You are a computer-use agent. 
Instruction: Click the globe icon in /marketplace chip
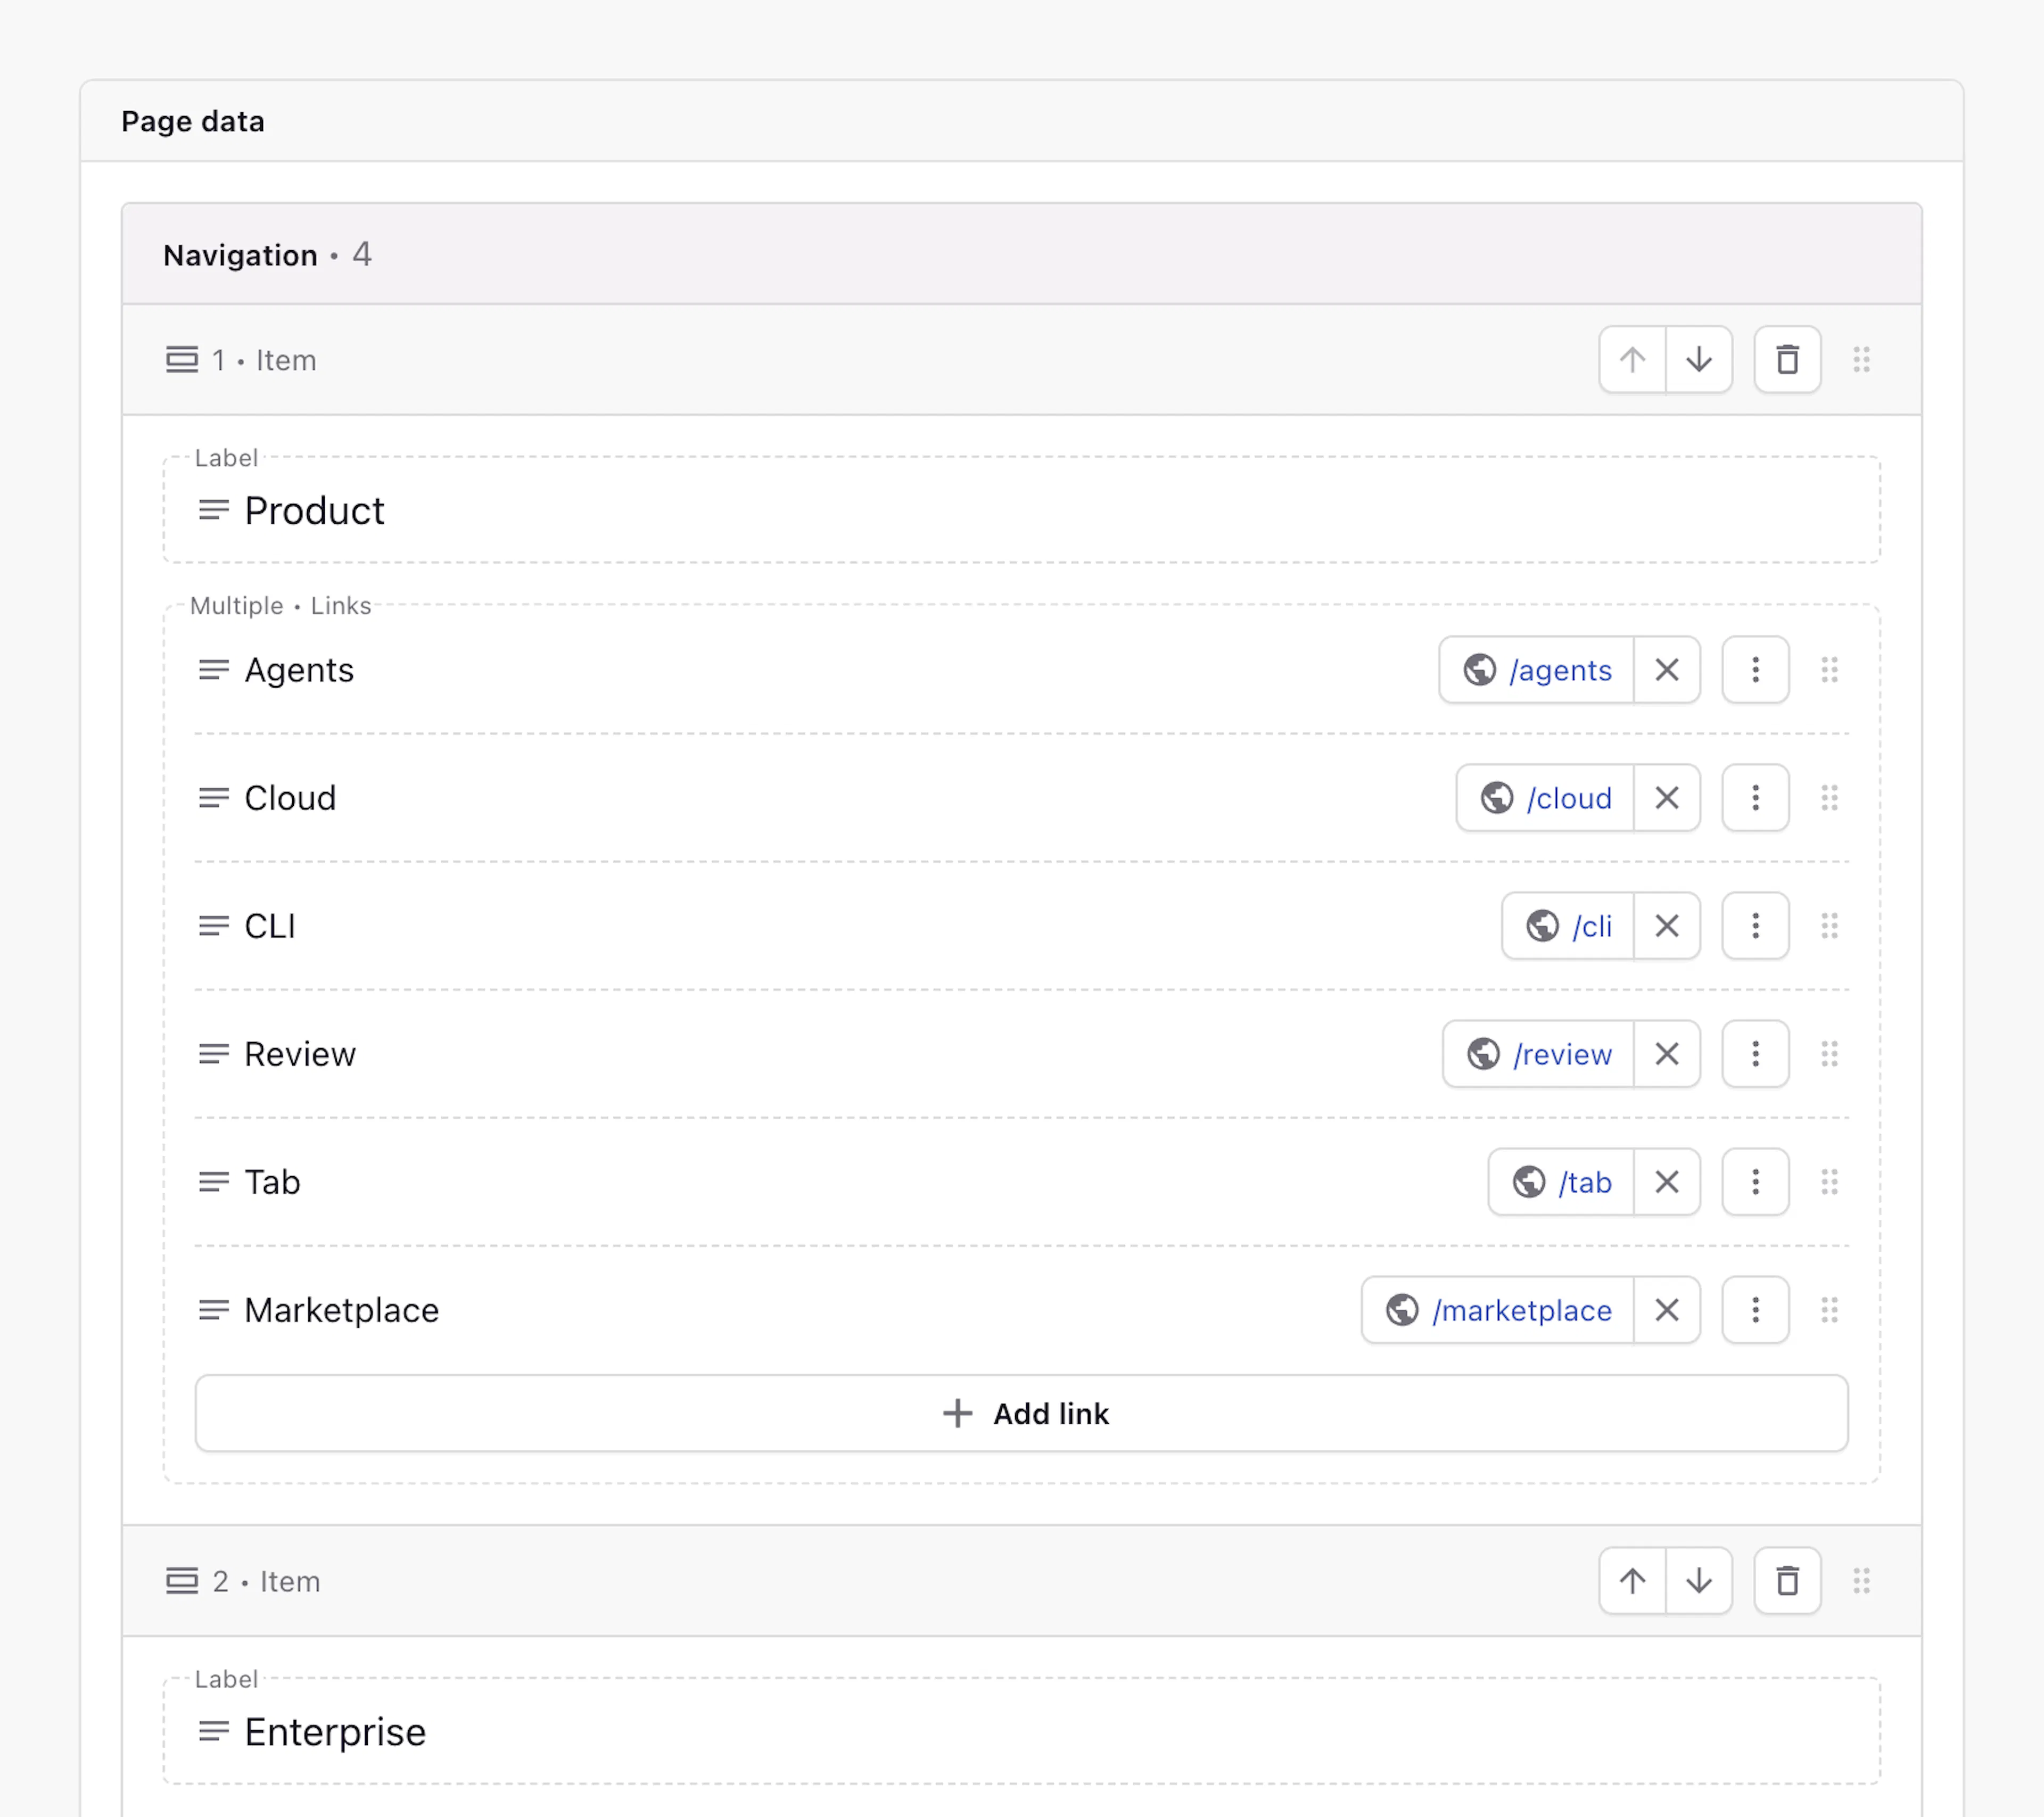[x=1402, y=1309]
